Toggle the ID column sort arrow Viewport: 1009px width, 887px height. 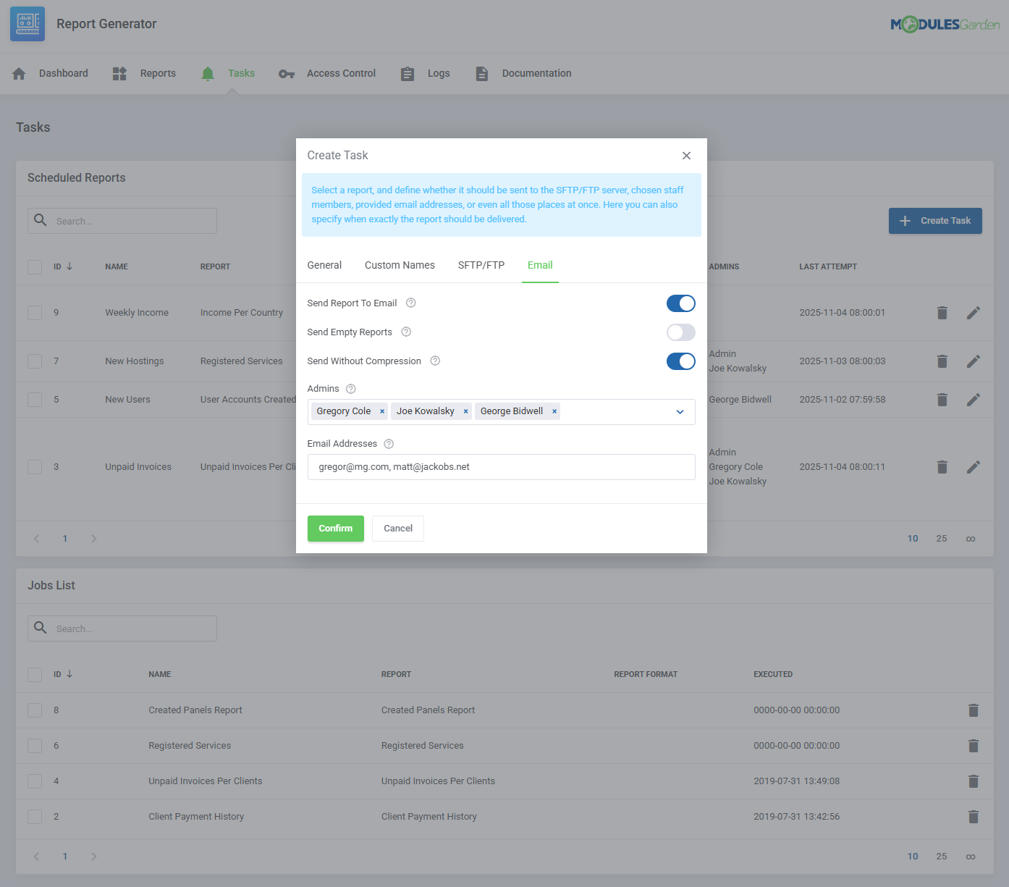pos(69,266)
